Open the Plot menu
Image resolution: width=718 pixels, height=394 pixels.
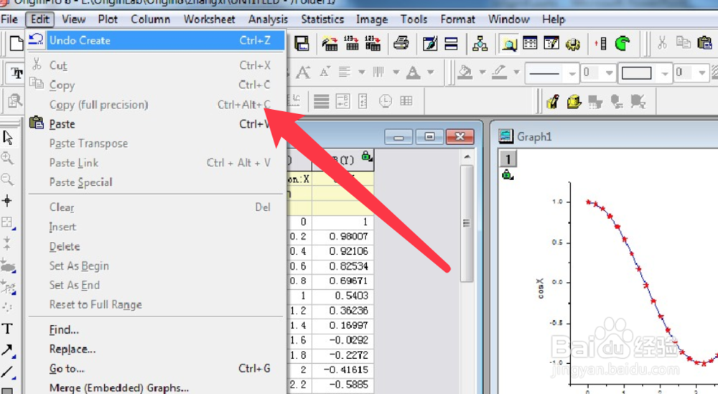[108, 19]
